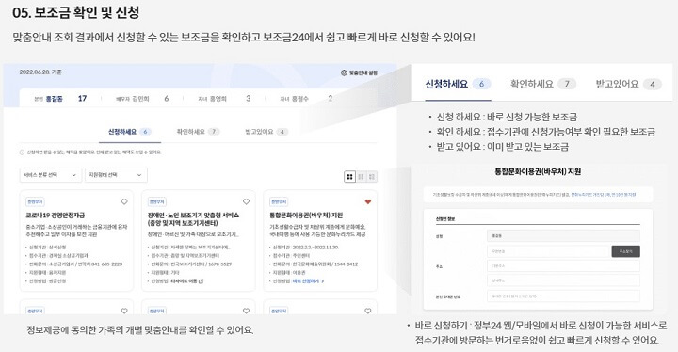Image resolution: width=678 pixels, height=352 pixels.
Task: Click the arrow beside 바로 신청하기
Action: [x=323, y=281]
